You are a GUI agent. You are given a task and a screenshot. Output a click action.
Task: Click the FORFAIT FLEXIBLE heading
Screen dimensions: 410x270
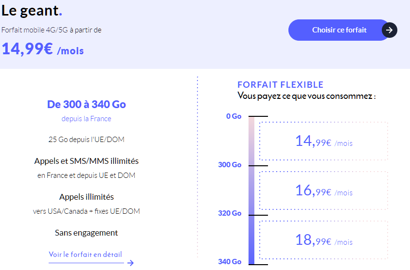[x=280, y=85]
